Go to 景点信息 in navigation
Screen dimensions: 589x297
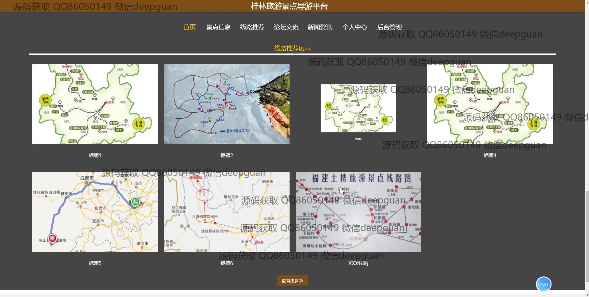218,27
